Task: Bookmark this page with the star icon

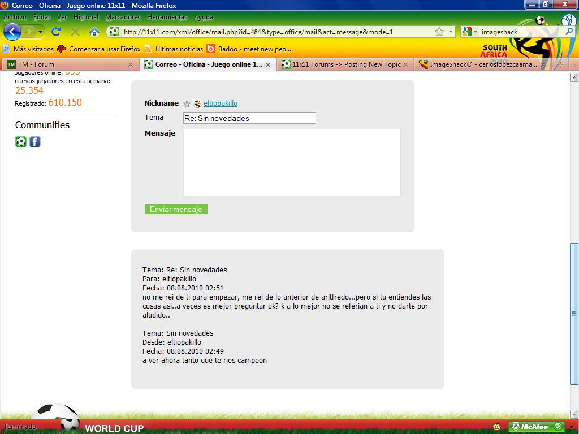Action: coord(439,32)
